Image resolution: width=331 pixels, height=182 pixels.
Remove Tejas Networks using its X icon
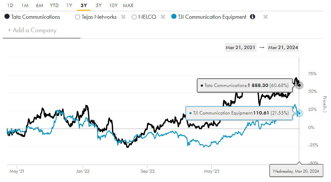123,17
